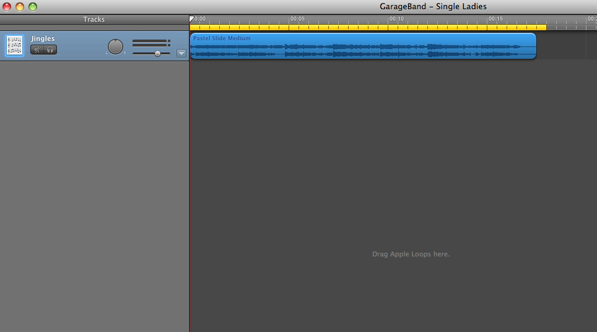Open the Jingles track automation dropdown arrow
Image resolution: width=597 pixels, height=332 pixels.
181,53
